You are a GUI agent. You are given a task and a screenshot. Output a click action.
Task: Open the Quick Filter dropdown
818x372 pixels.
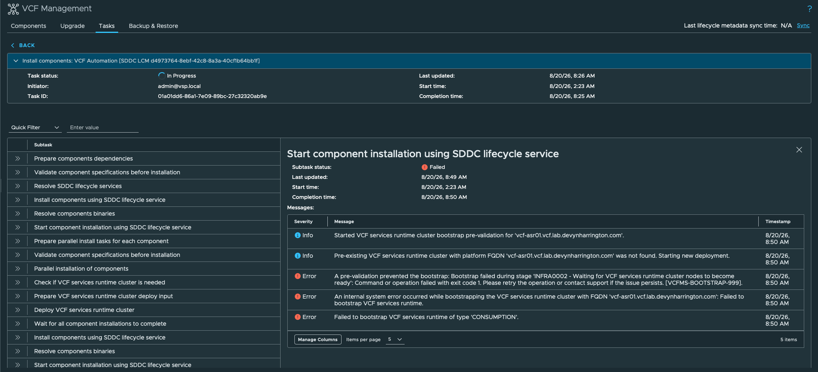35,127
